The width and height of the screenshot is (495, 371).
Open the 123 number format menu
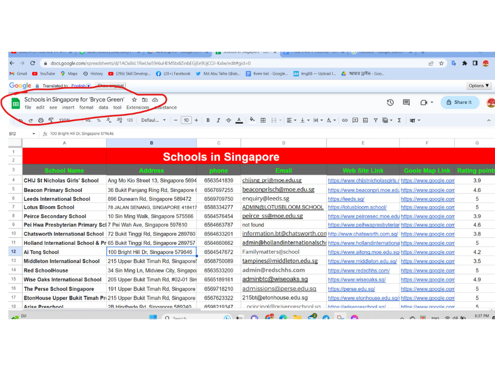coord(130,120)
